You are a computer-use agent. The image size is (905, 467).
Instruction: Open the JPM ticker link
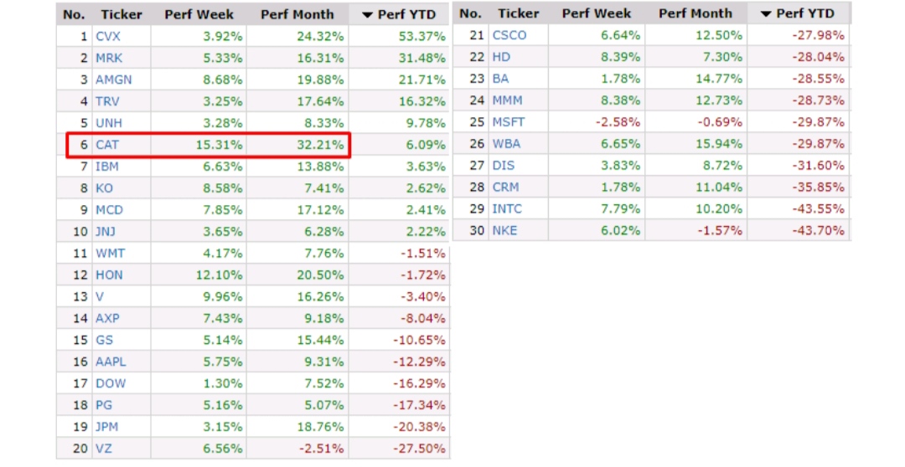(x=107, y=427)
